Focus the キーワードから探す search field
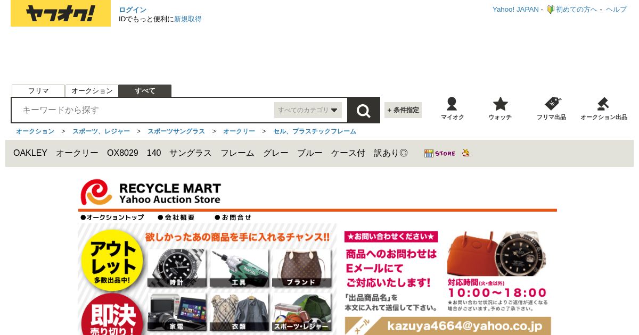This screenshot has height=335, width=639. [144, 110]
